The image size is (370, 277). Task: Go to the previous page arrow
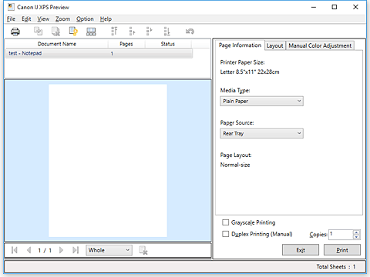coord(29,250)
